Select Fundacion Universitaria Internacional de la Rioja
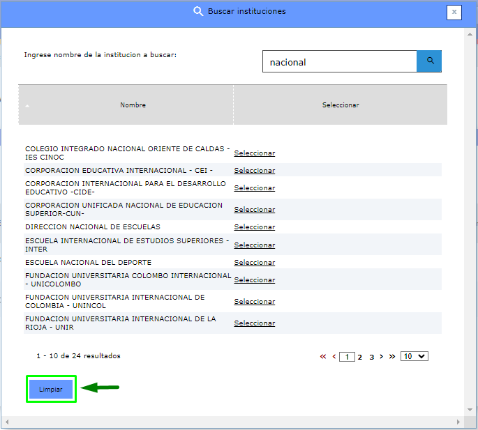The height and width of the screenshot is (430, 478). (x=254, y=323)
